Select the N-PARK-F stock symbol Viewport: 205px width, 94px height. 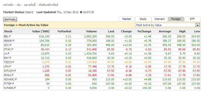(10, 88)
